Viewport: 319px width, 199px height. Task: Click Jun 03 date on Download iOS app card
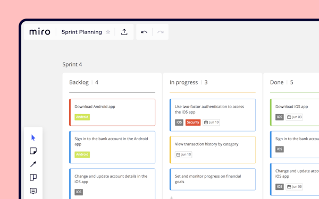point(295,117)
